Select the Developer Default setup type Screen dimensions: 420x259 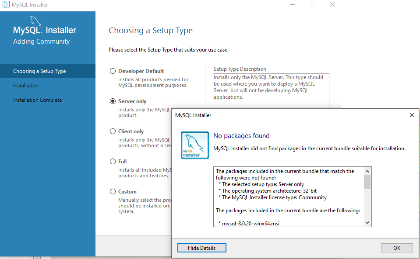pos(113,71)
